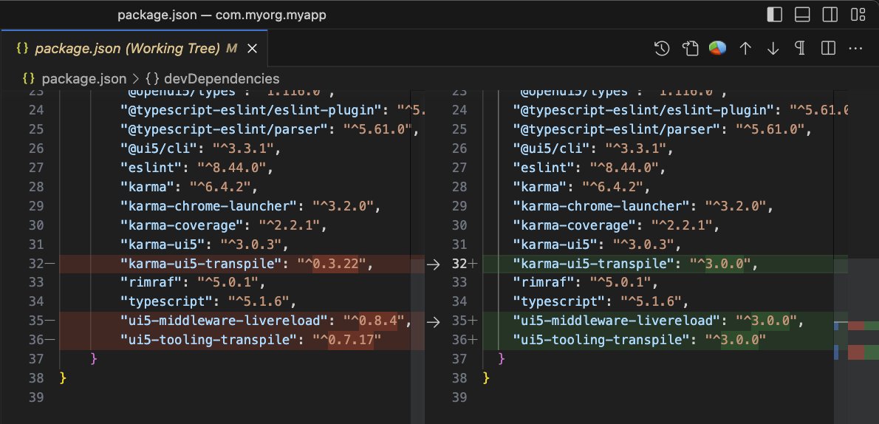Revert the ui5-middleware-livereload block with its arrow
879x424 pixels.
tap(433, 322)
